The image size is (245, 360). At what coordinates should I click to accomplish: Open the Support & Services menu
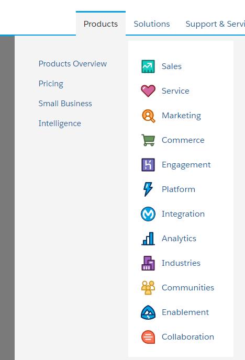tap(215, 24)
